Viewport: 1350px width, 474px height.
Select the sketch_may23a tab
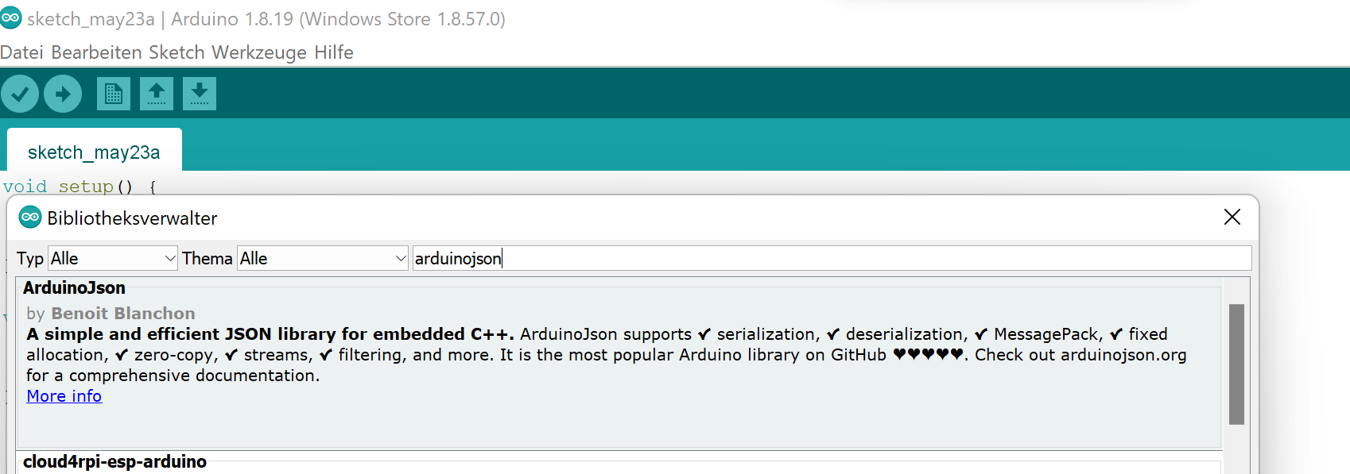(94, 152)
